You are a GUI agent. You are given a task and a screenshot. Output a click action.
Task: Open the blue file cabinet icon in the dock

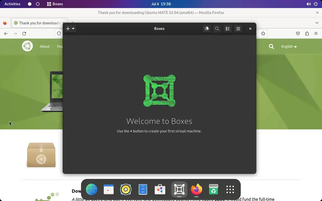pyautogui.click(x=143, y=189)
